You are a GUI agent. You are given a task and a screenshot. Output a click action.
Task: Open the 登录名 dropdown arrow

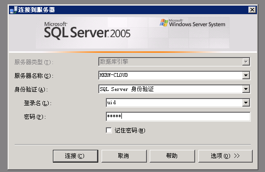click(246, 103)
